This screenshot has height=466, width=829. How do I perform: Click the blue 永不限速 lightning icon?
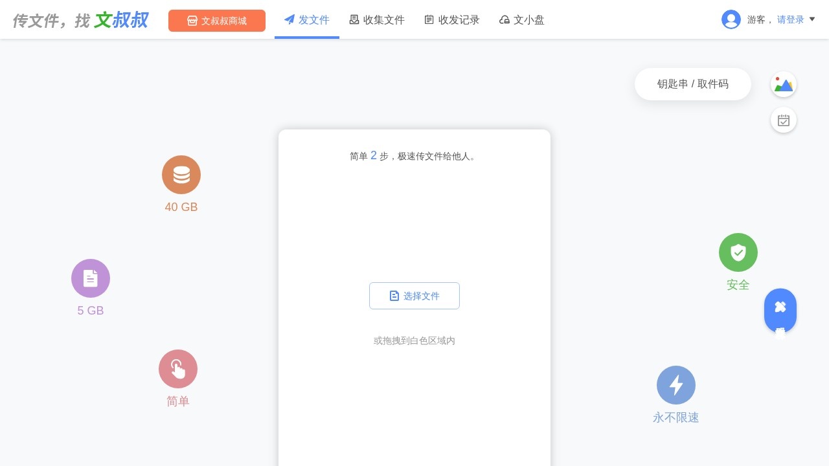pyautogui.click(x=676, y=385)
